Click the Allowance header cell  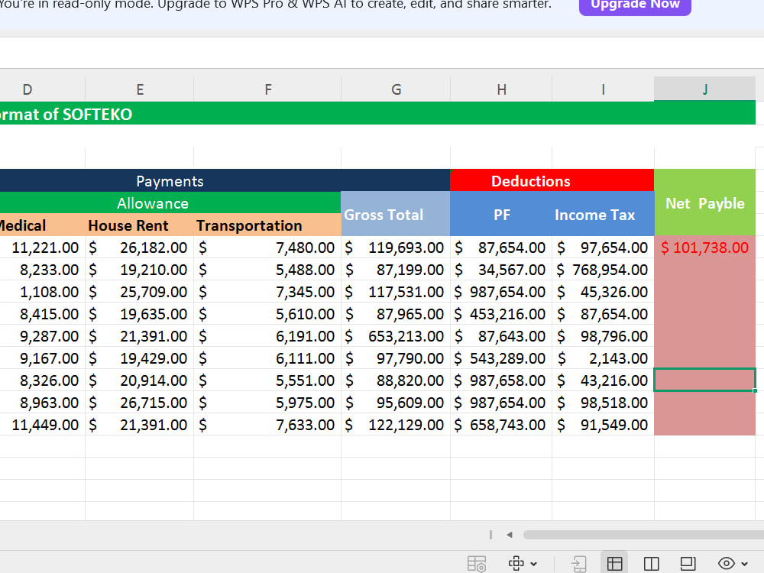[170, 202]
